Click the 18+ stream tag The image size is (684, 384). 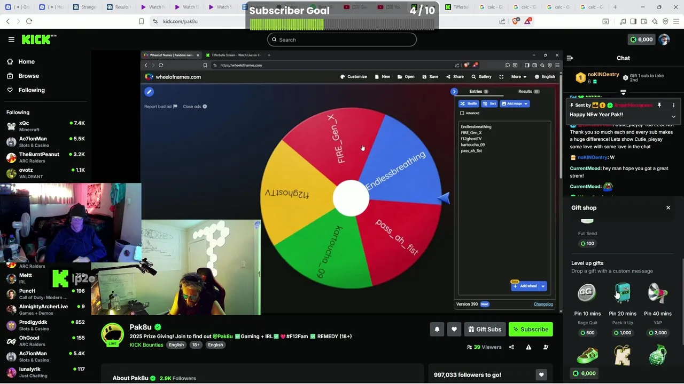196,345
